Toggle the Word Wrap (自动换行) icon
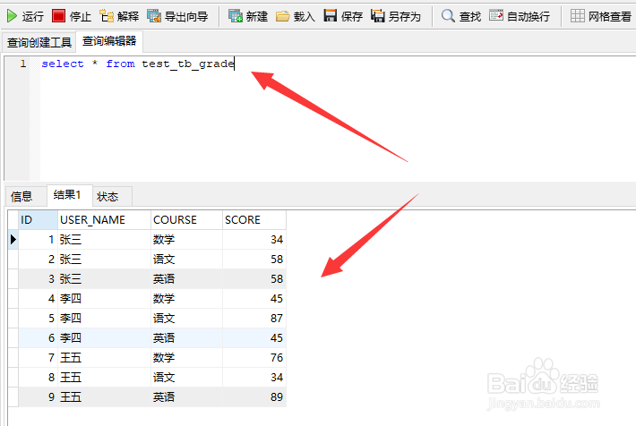The height and width of the screenshot is (426, 636). pos(496,15)
